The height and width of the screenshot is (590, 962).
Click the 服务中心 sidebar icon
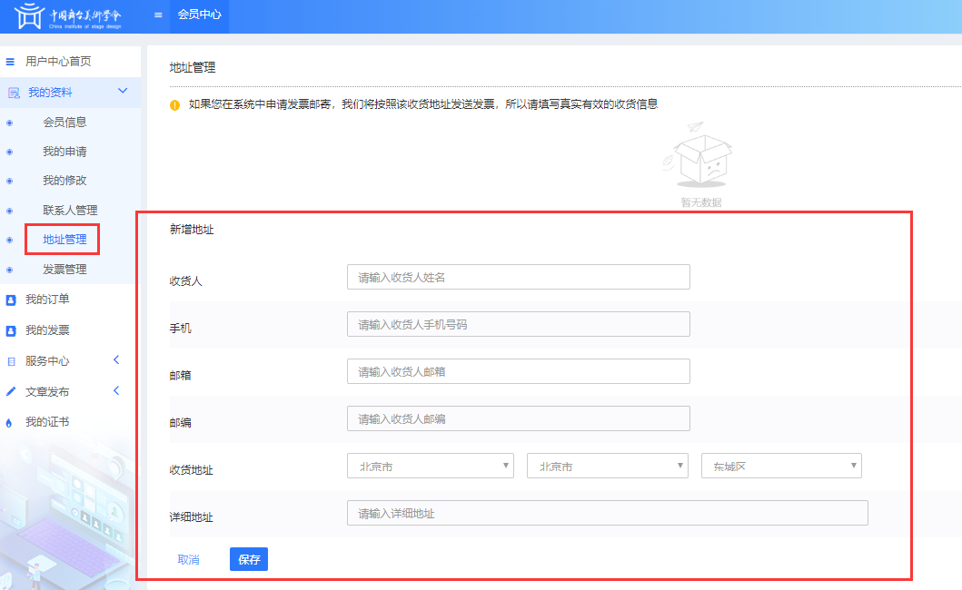tap(11, 361)
